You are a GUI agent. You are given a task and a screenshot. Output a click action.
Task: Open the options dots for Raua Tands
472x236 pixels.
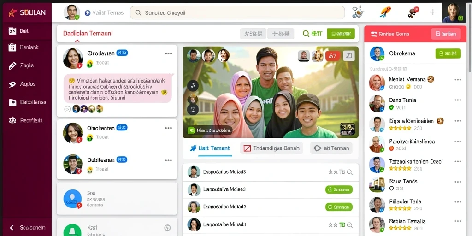pos(458,182)
